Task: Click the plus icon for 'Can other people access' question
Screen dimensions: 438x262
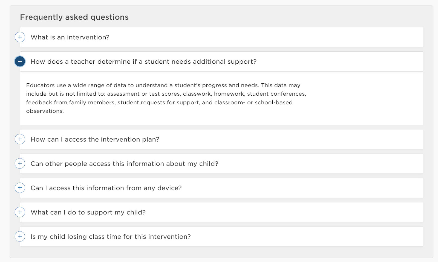Action: pyautogui.click(x=20, y=163)
